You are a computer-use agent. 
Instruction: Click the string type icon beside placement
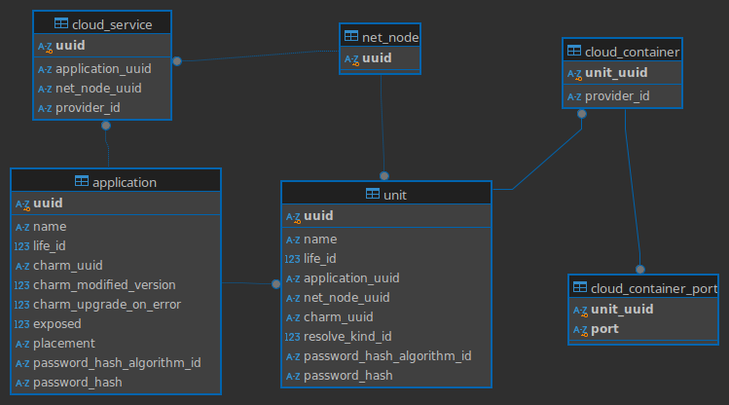[x=21, y=343]
